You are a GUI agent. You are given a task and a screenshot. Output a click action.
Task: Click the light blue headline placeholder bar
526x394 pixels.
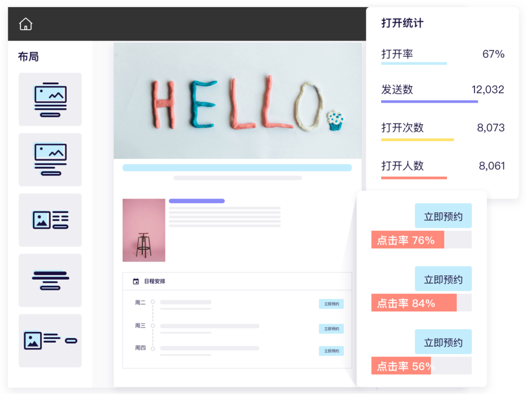click(x=237, y=168)
